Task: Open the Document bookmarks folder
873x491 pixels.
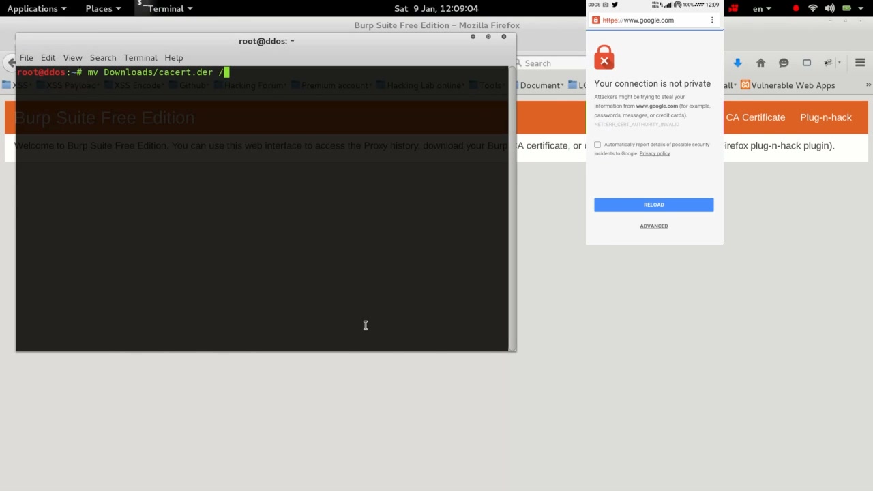Action: tap(539, 85)
